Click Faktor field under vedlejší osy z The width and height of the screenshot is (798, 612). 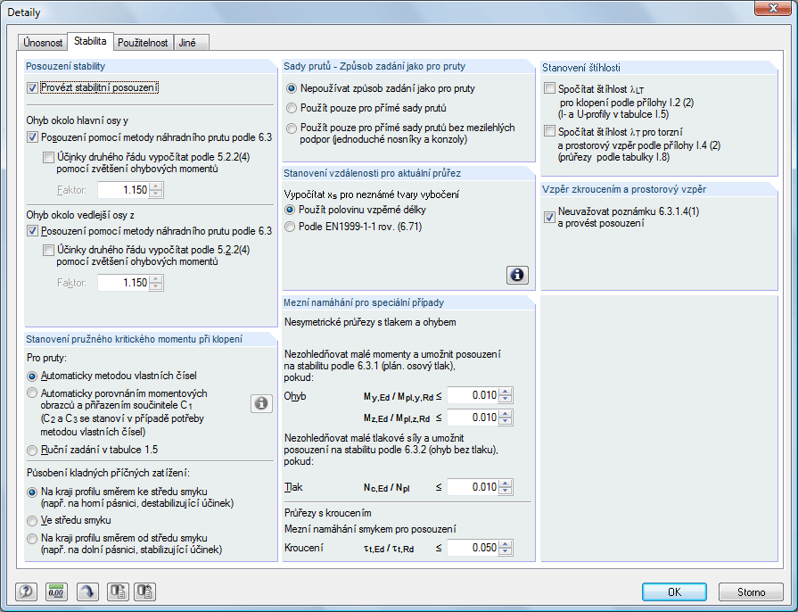[x=124, y=283]
